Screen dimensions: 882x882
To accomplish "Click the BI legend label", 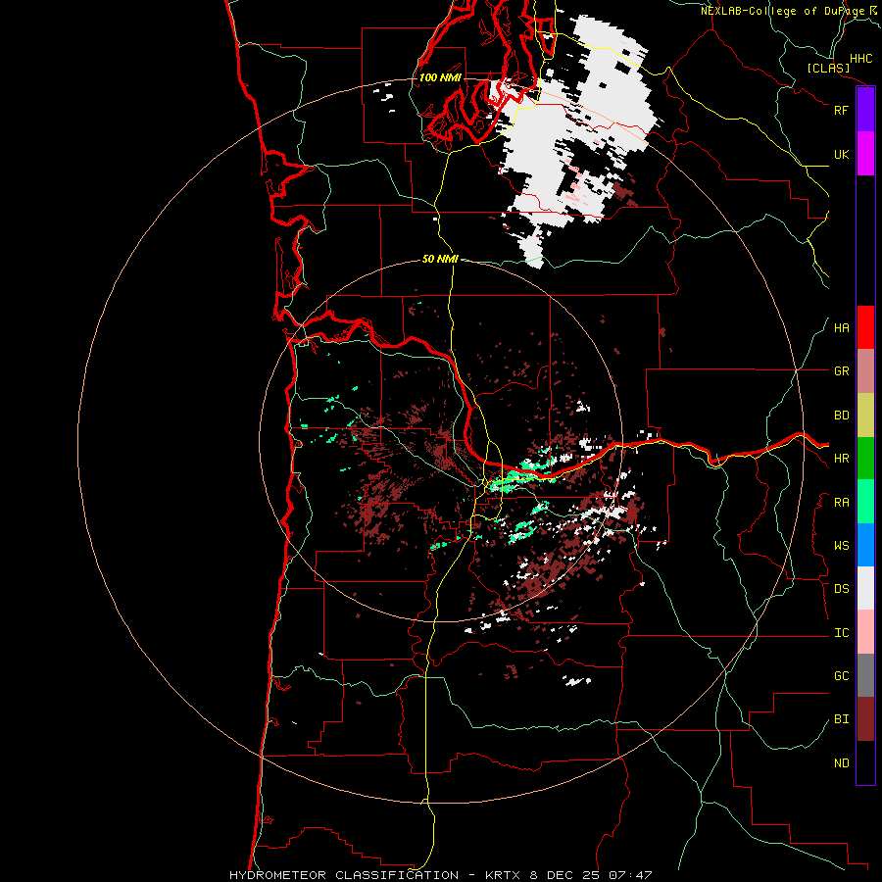I will (x=841, y=719).
